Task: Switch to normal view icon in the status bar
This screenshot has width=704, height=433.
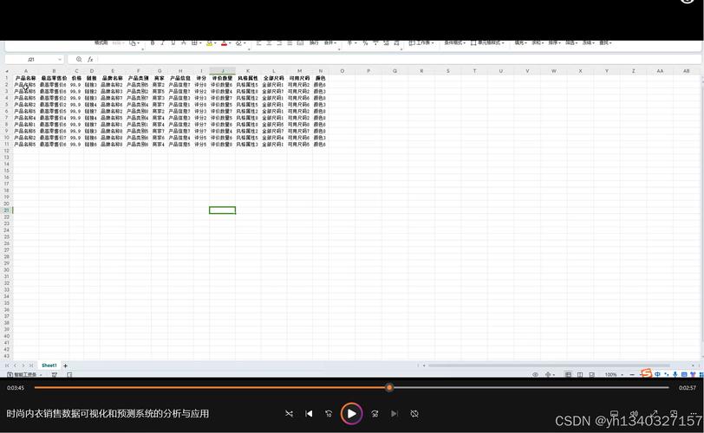Action: coord(568,374)
